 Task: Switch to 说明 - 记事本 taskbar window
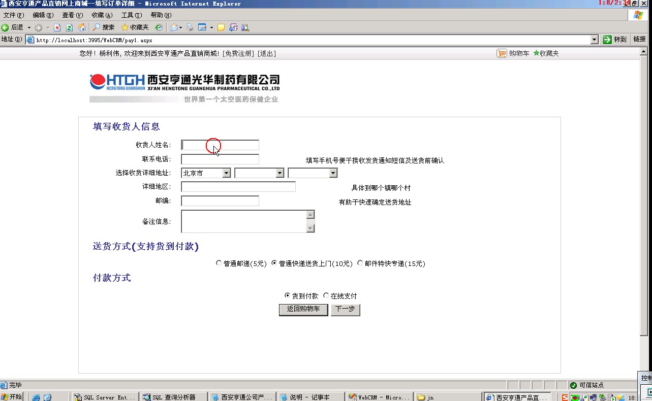311,397
